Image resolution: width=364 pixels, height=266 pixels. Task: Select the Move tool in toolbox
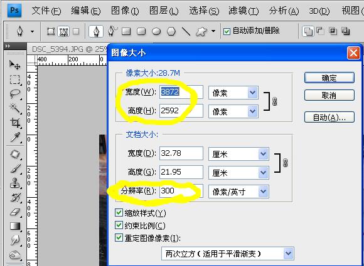(14, 65)
